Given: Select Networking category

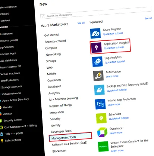Looking at the screenshot, I should (53, 55).
